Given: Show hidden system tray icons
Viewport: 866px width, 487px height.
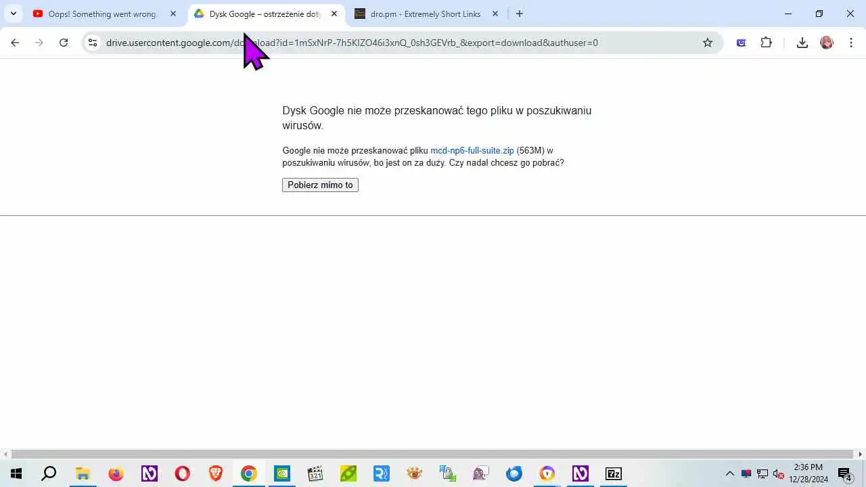Looking at the screenshot, I should click(729, 473).
